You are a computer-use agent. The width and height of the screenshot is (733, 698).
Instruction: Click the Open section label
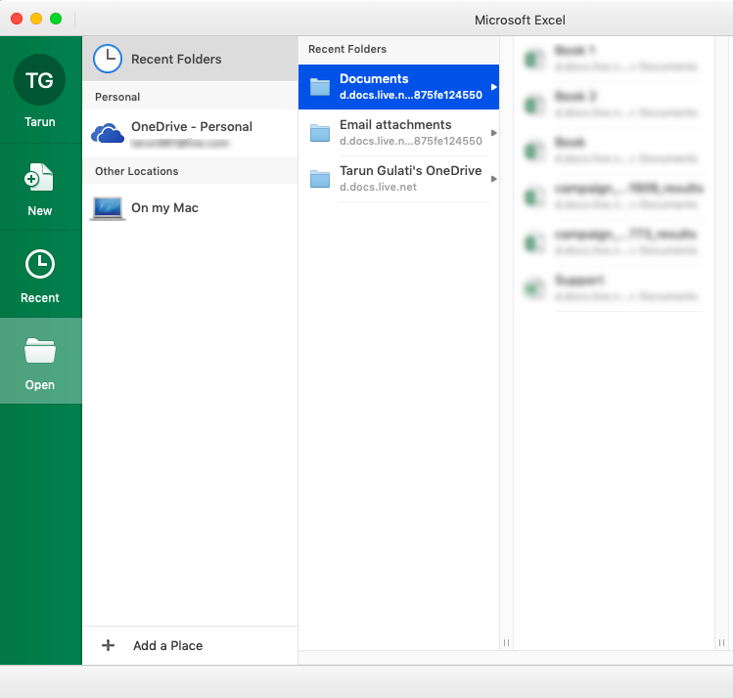[x=40, y=385]
